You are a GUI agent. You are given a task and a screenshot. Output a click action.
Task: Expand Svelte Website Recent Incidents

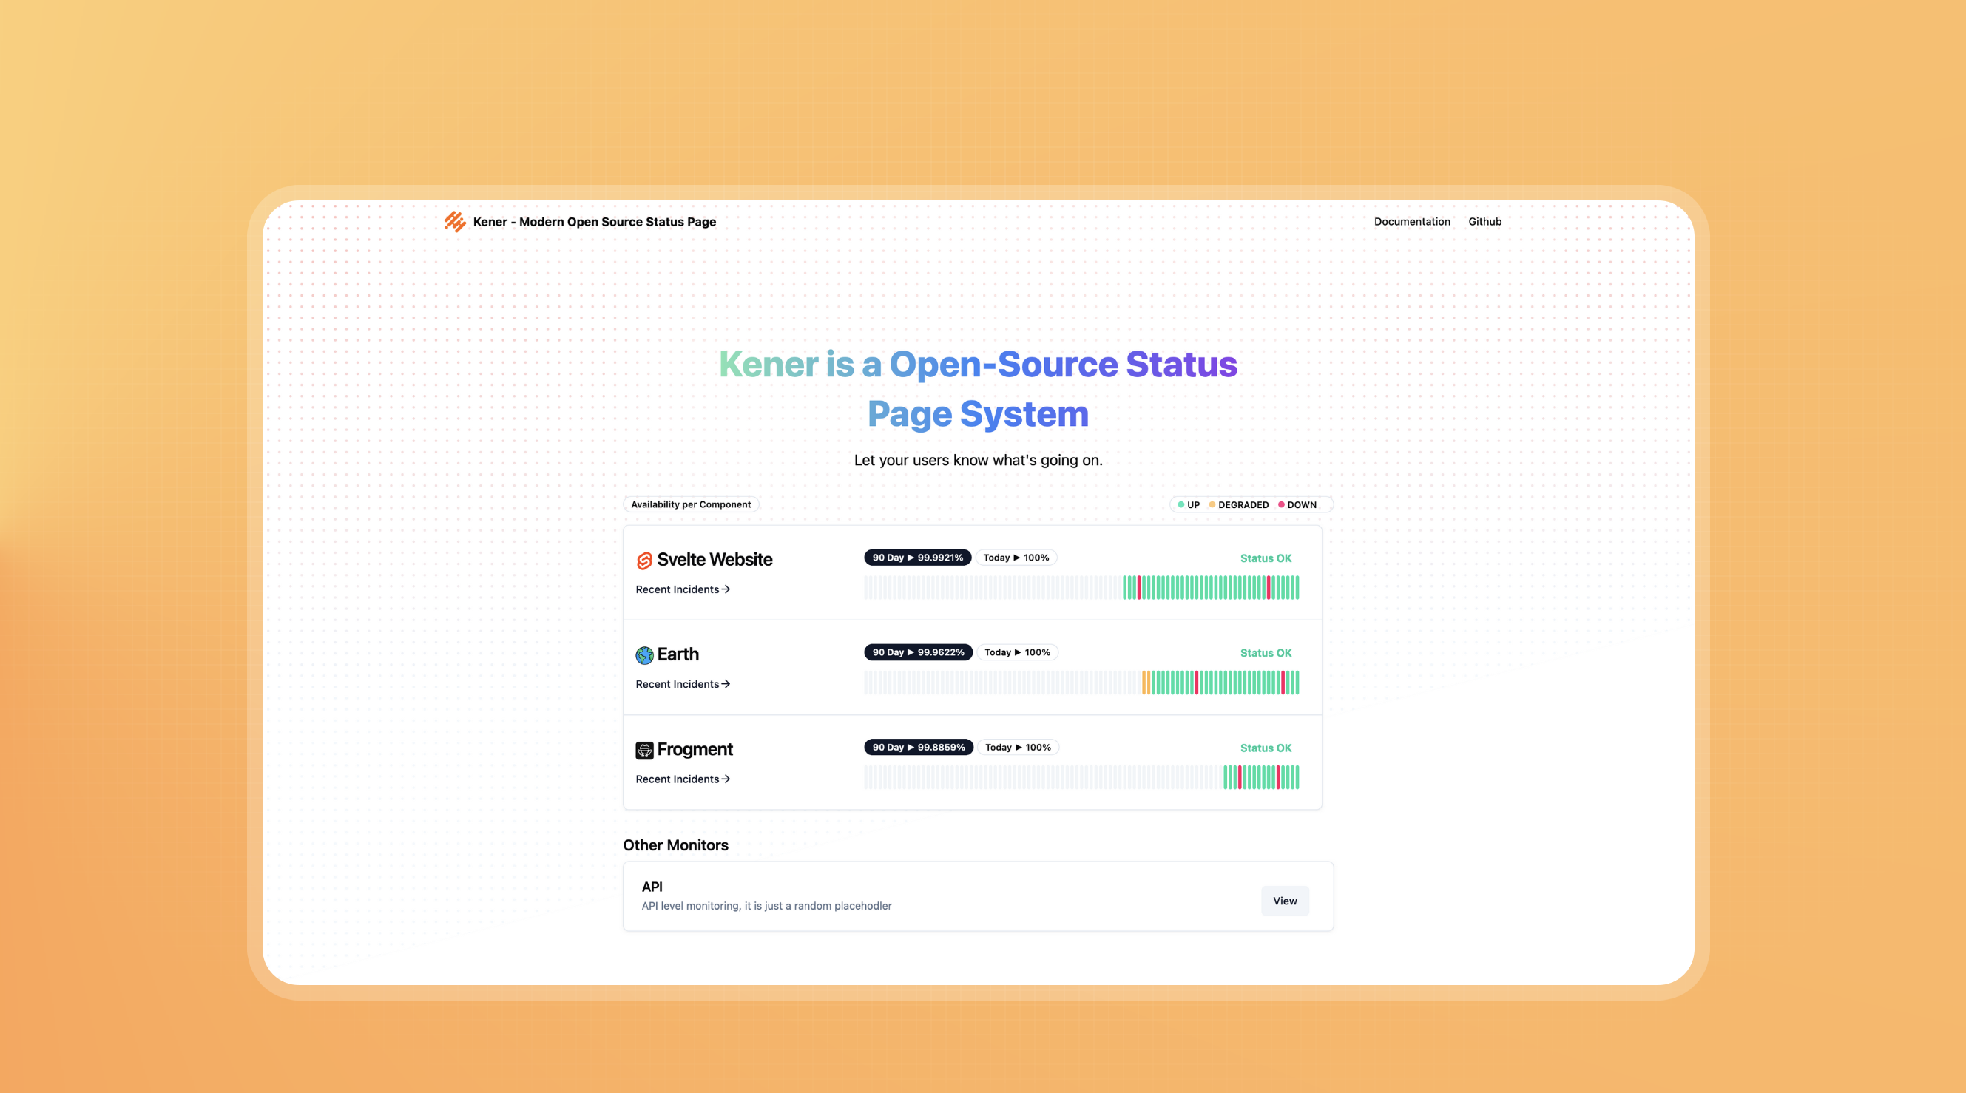click(677, 589)
